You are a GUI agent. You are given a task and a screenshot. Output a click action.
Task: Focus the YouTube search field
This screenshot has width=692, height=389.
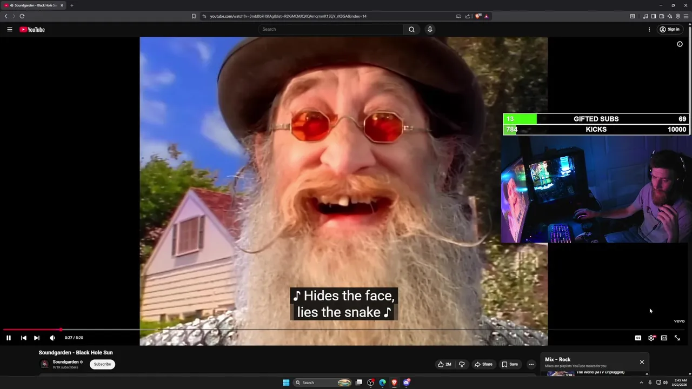330,29
